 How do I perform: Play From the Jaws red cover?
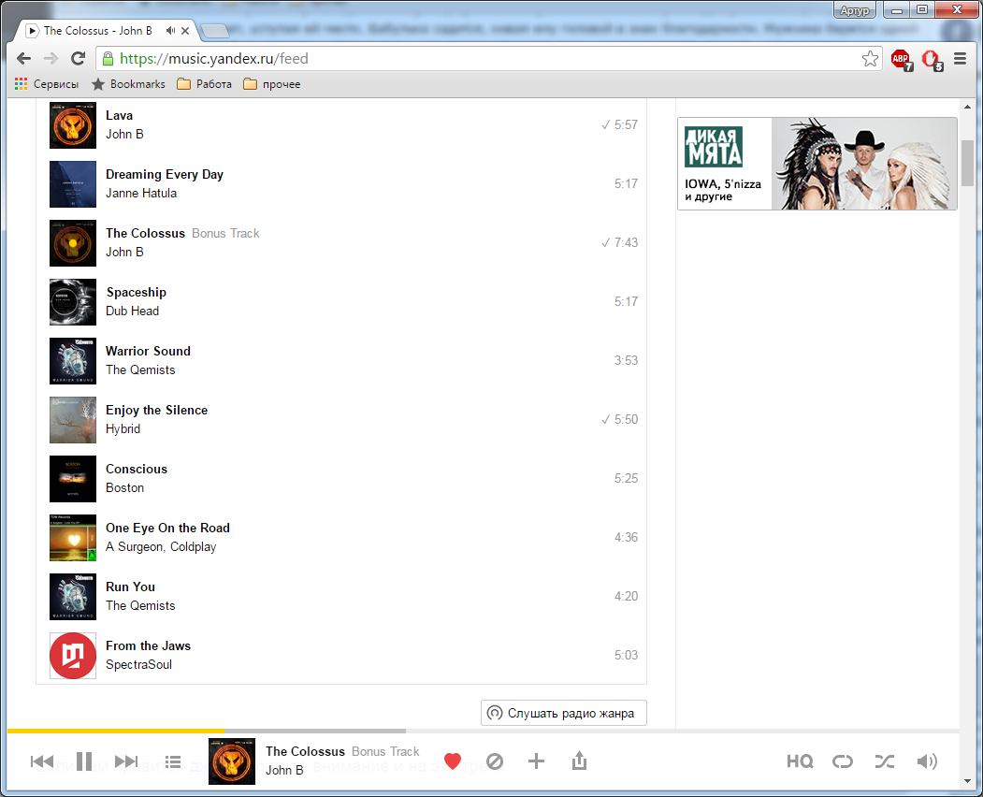tap(73, 656)
